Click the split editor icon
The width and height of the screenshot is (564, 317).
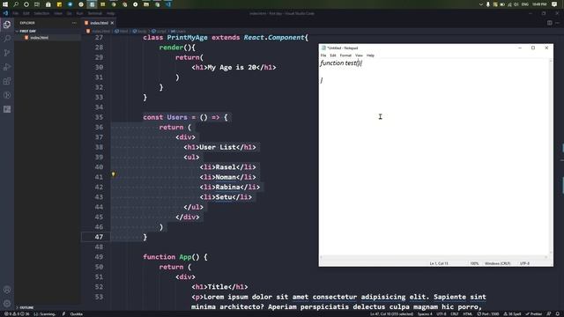[x=550, y=23]
